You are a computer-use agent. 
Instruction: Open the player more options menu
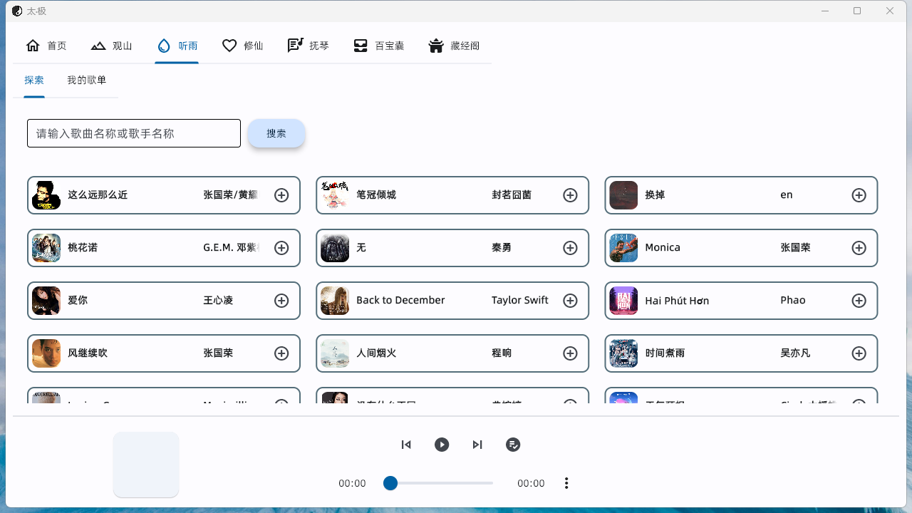pos(566,483)
